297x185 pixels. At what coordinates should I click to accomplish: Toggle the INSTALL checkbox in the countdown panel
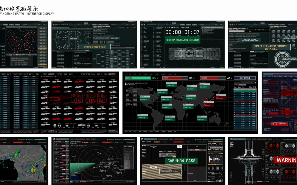click(x=154, y=43)
